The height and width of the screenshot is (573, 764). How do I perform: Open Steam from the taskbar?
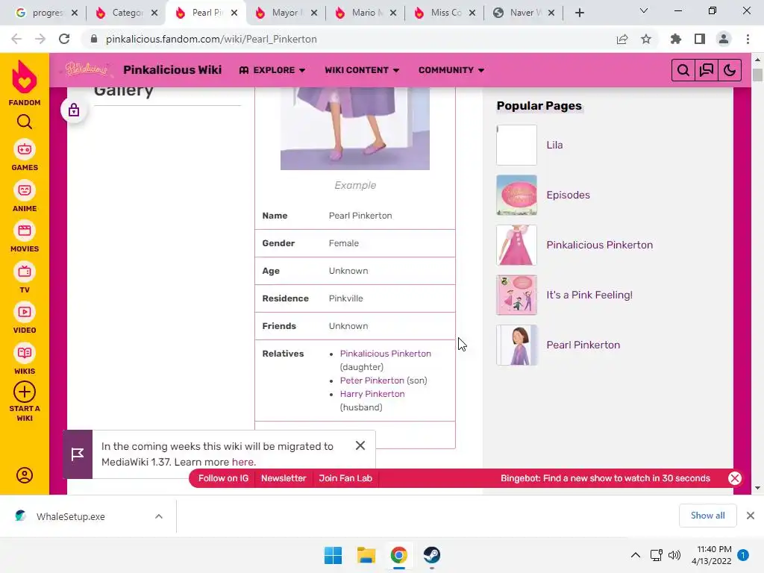432,555
